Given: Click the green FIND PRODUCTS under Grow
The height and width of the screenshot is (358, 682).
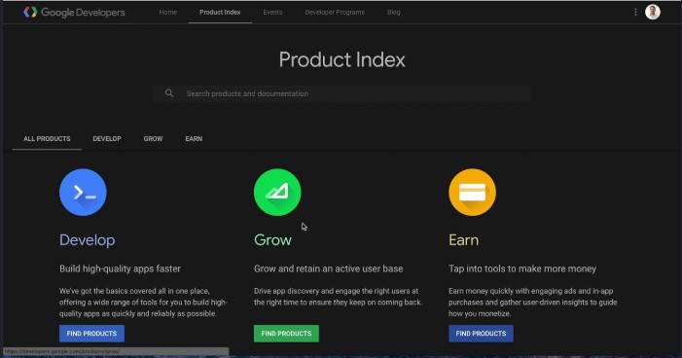Looking at the screenshot, I should [x=286, y=334].
